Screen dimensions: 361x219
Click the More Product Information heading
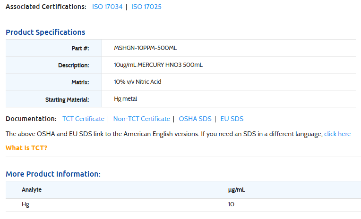click(53, 174)
